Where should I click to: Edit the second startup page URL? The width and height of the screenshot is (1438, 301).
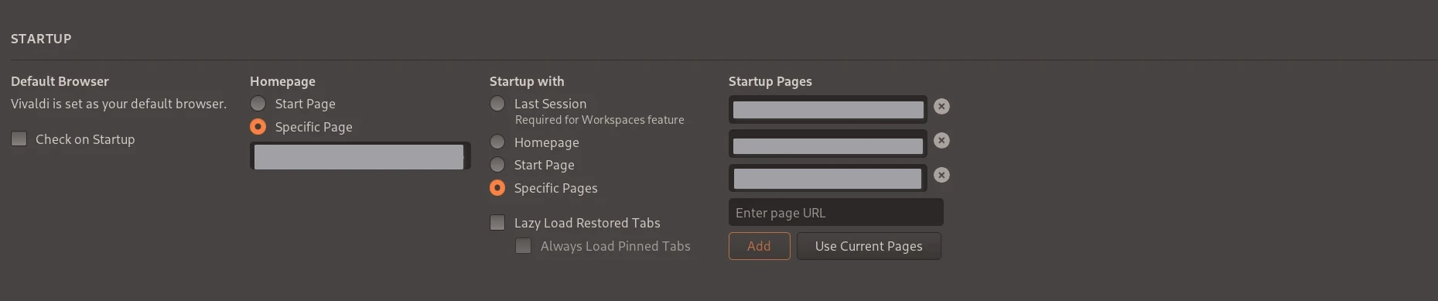828,145
